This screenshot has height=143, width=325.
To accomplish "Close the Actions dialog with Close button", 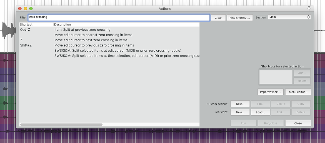I will pyautogui.click(x=298, y=123).
